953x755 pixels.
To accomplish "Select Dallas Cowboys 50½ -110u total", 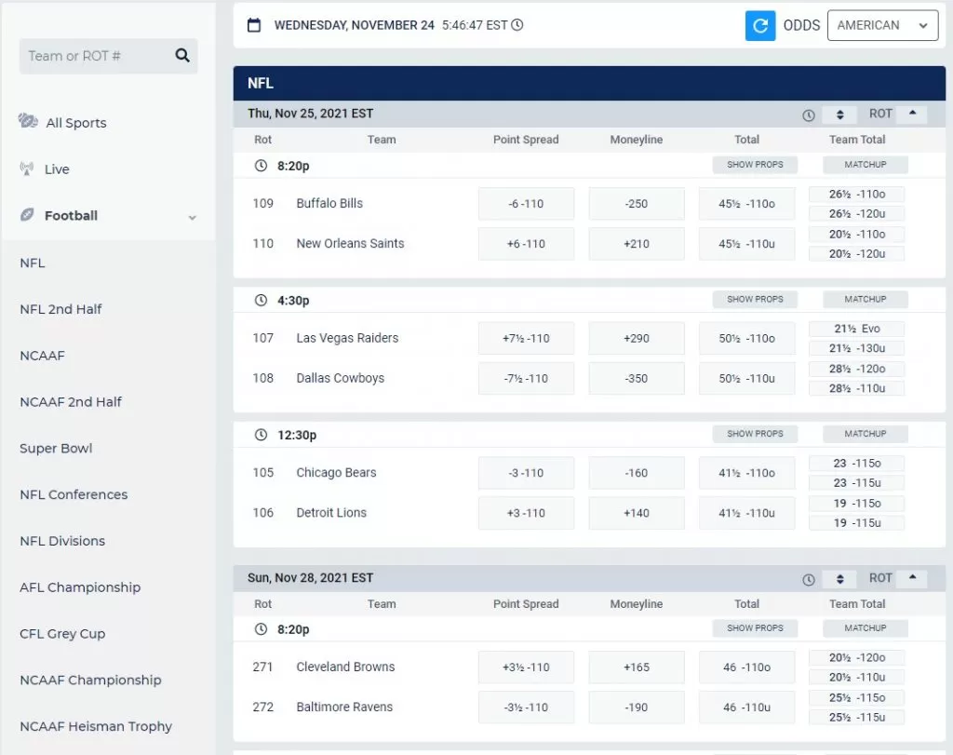I will (x=747, y=378).
